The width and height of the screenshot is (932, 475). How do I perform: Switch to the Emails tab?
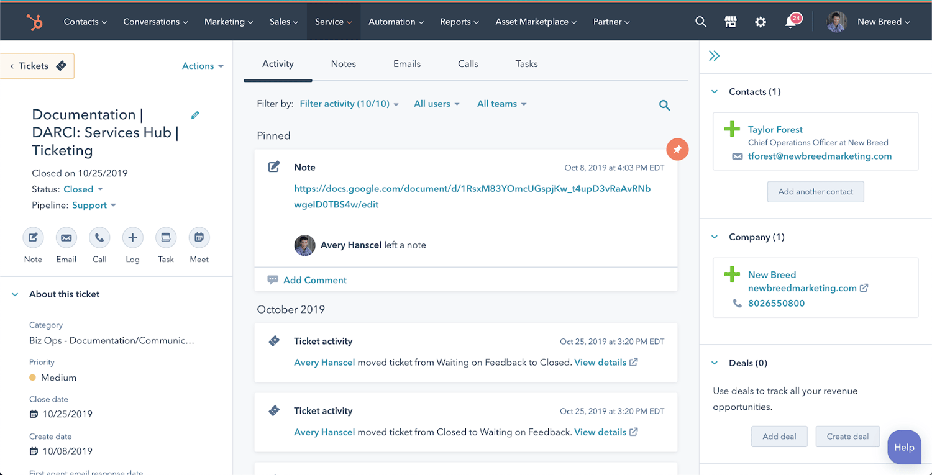407,64
